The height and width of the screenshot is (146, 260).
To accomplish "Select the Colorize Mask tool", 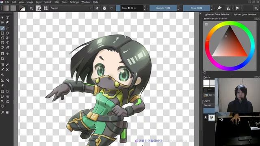I will point(2,70).
